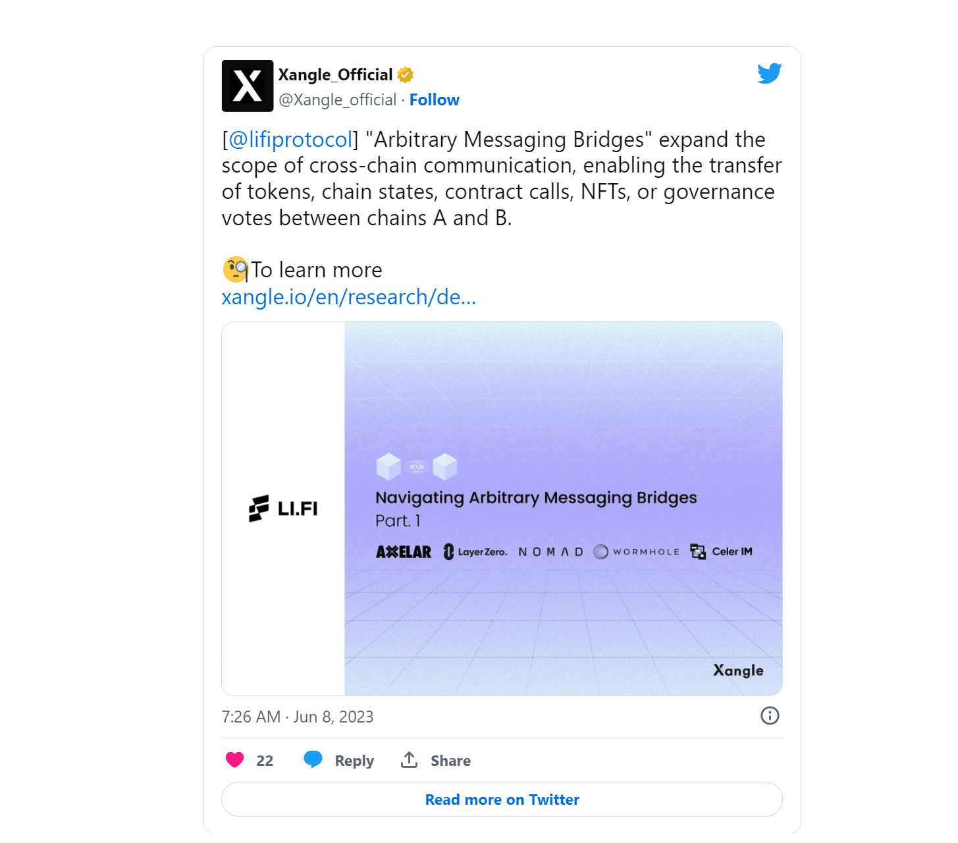Click the LI.FI logo in the image
This screenshot has height=843, width=958.
click(x=283, y=508)
